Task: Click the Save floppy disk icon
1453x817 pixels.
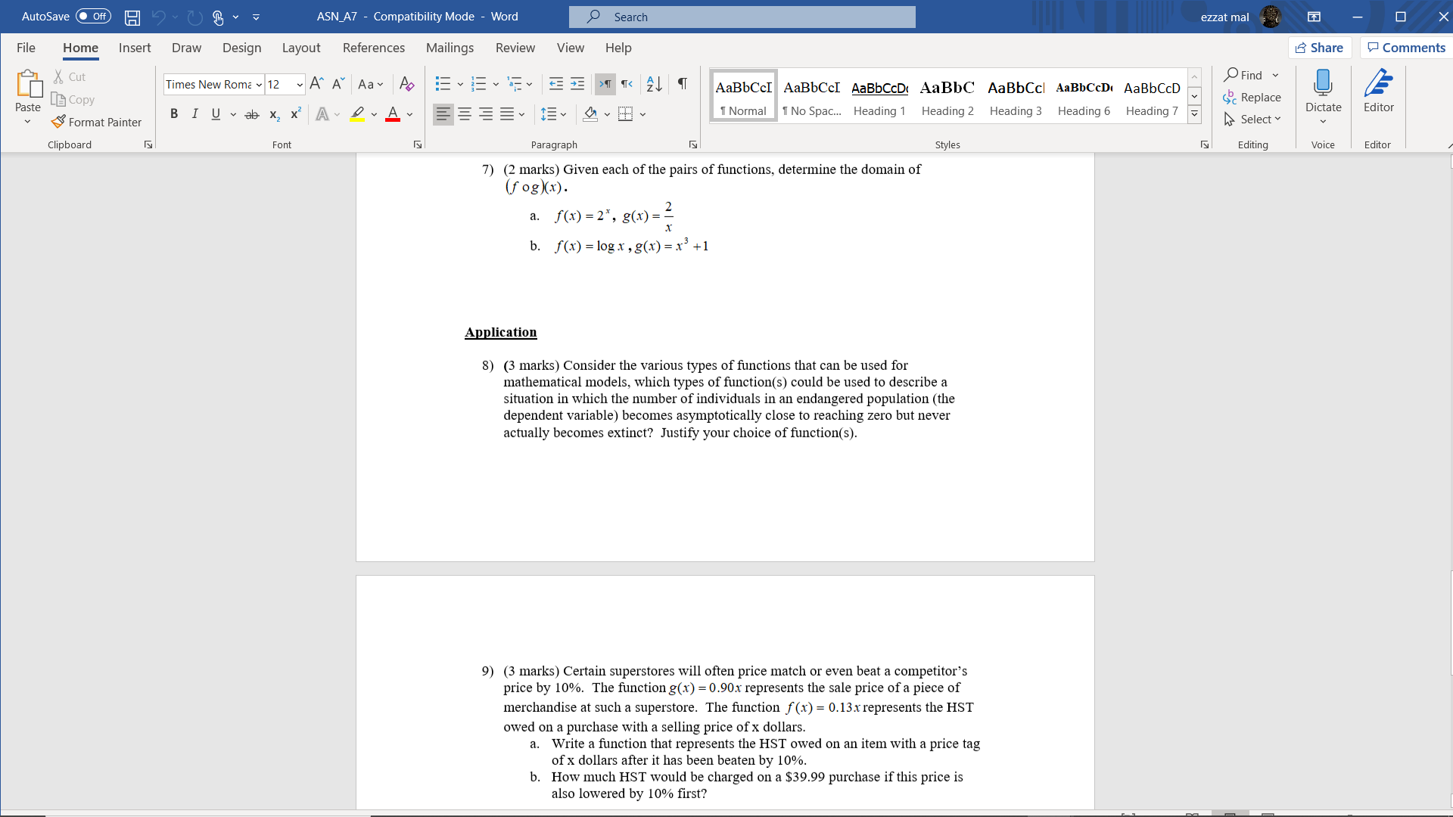Action: pos(132,17)
